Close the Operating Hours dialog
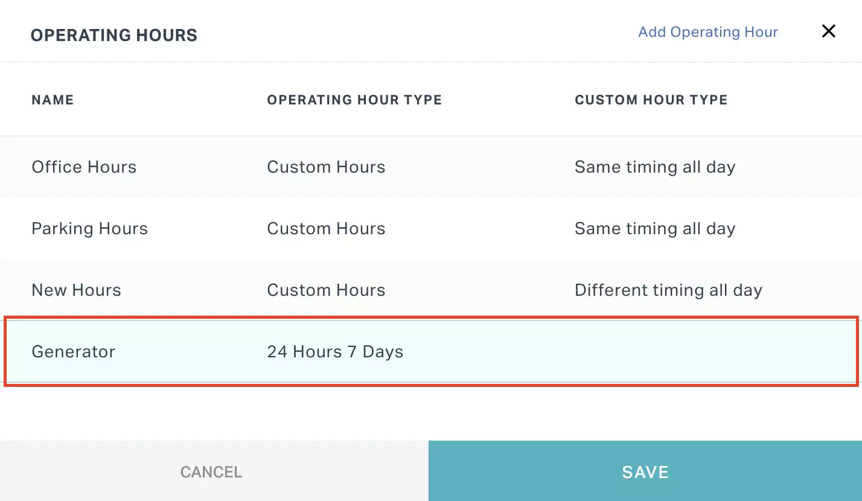Viewport: 862px width, 501px height. 828,31
